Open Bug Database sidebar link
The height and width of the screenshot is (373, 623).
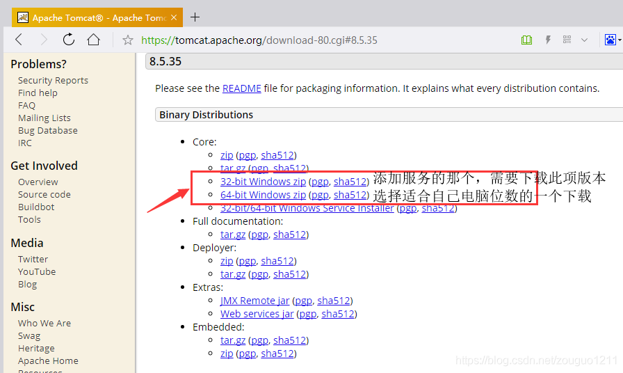coord(48,130)
